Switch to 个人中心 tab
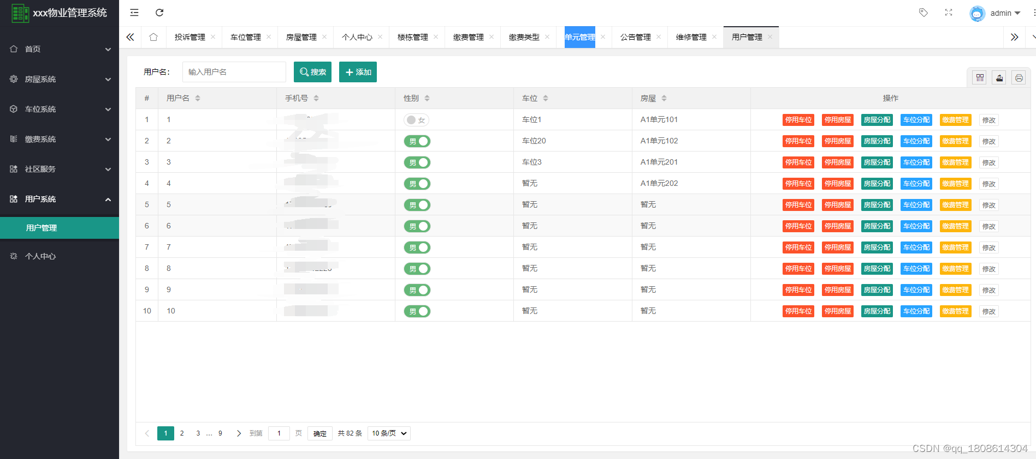This screenshot has width=1036, height=459. [x=357, y=37]
